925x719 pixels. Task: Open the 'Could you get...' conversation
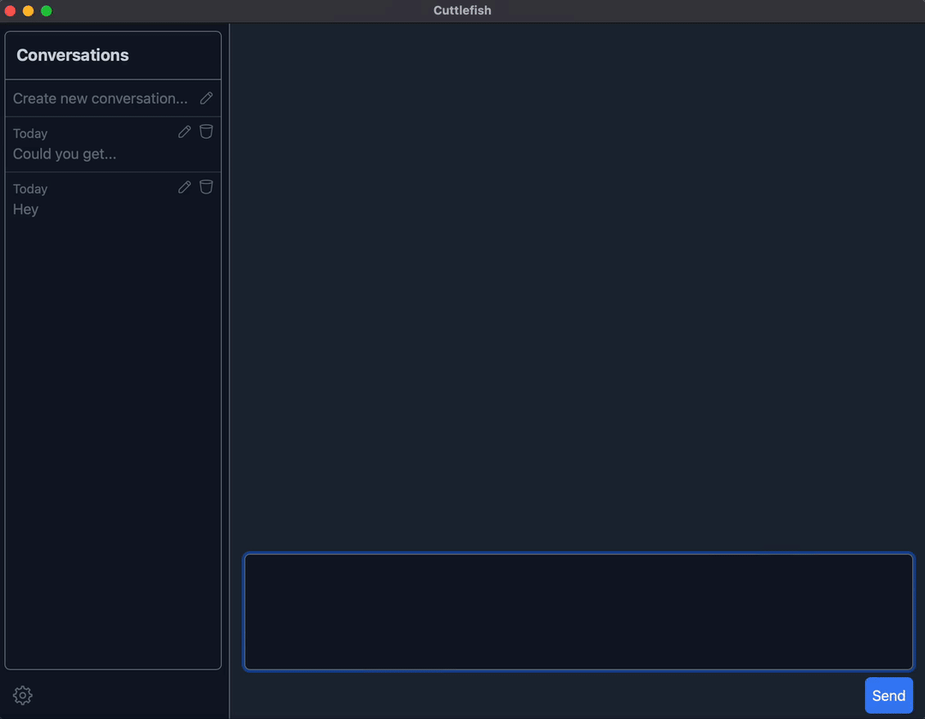(113, 145)
